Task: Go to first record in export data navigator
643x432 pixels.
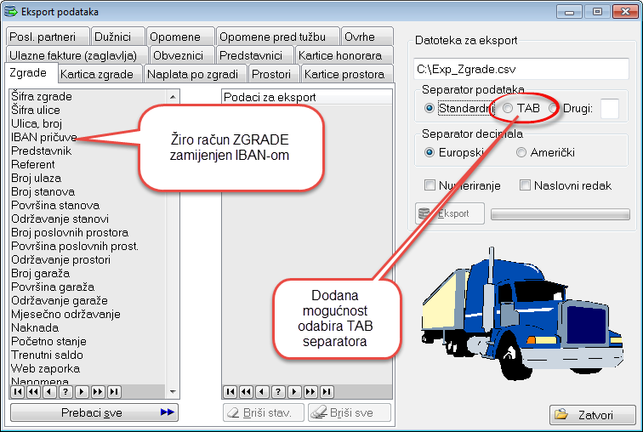Action: pos(230,392)
